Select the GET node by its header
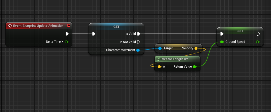Viewport: 271px width, 112px height. (x=116, y=27)
